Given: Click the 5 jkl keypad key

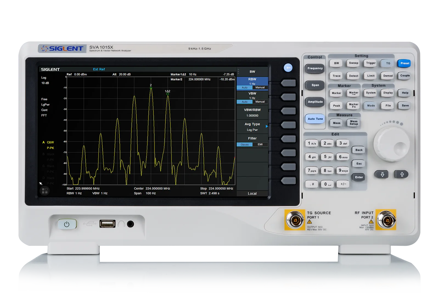Looking at the screenshot, I should pyautogui.click(x=327, y=157).
